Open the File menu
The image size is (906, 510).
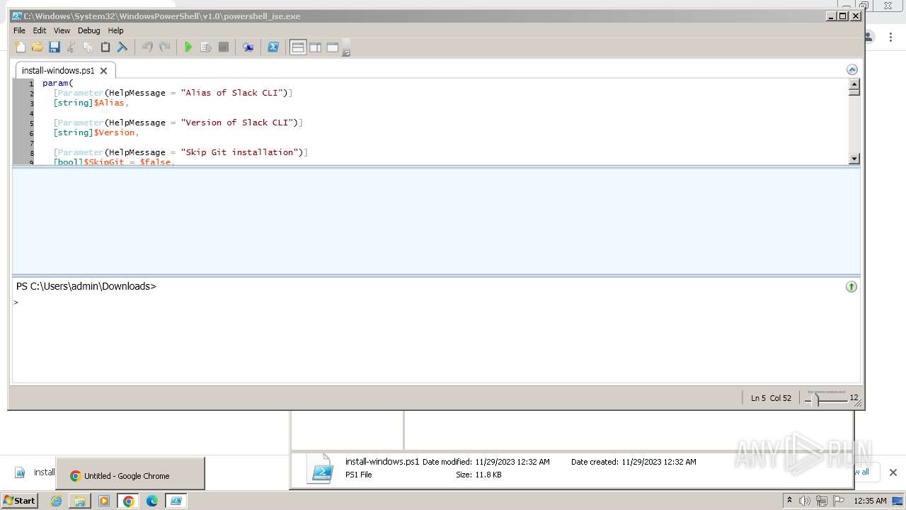(x=19, y=30)
